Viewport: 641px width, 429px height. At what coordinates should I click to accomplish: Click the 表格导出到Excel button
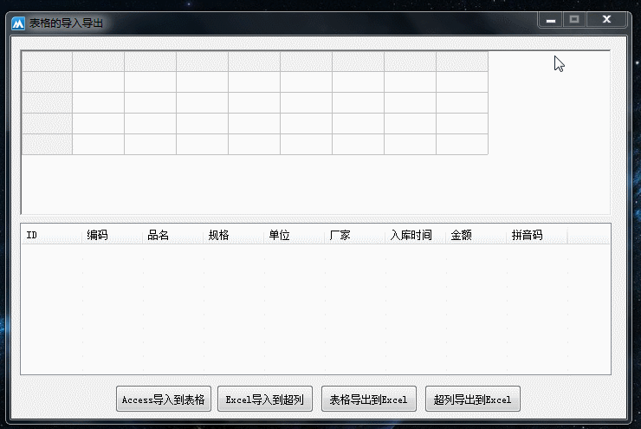[369, 399]
